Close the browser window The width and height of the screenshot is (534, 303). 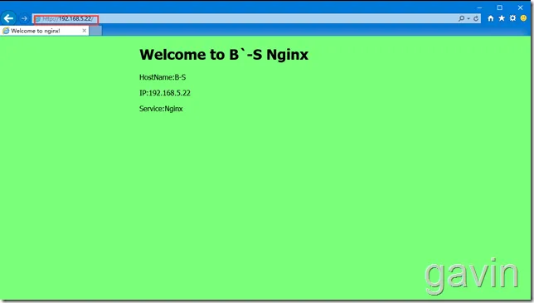pyautogui.click(x=520, y=7)
